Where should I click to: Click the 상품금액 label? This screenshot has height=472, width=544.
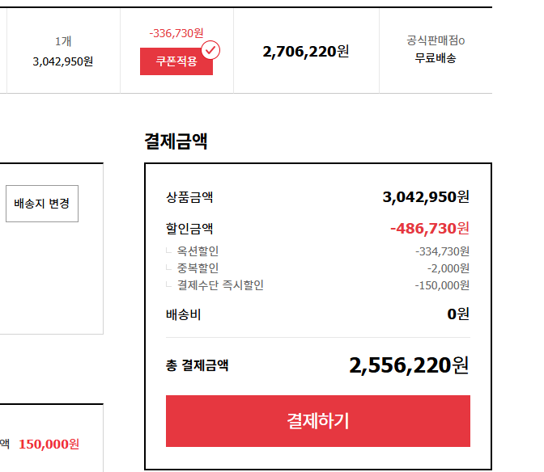point(189,196)
